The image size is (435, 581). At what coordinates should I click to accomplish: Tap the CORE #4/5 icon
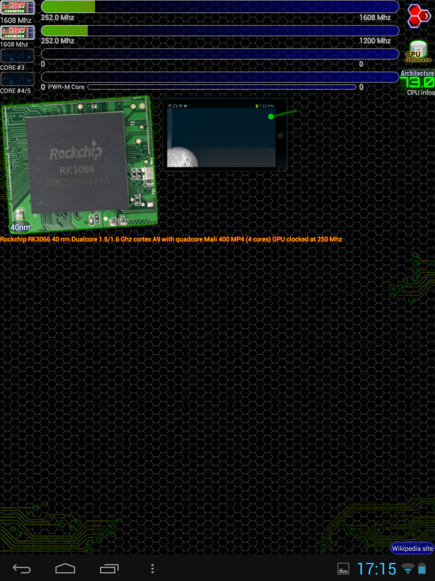[x=17, y=79]
